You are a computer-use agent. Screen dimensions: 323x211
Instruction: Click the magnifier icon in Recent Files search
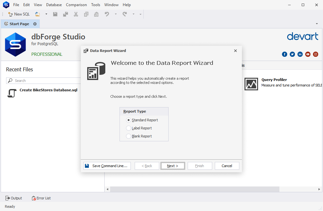(10, 81)
